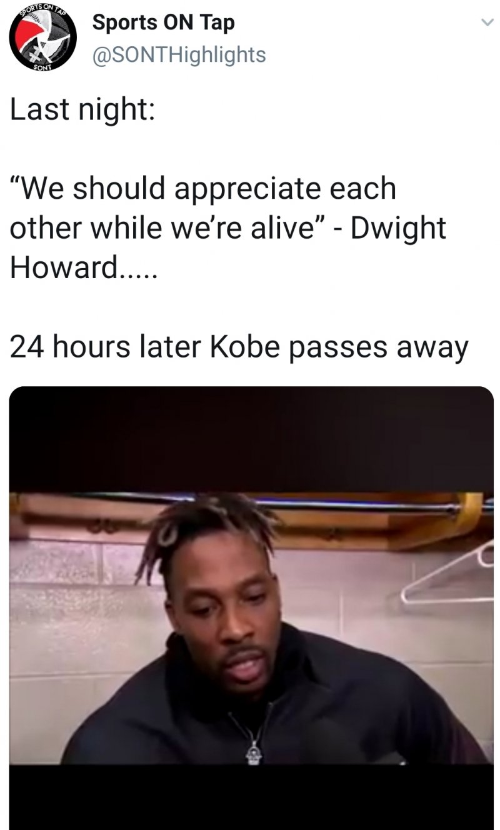Click the "24 hours later Kobe passes away" line
This screenshot has height=830, width=500.
pyautogui.click(x=239, y=347)
